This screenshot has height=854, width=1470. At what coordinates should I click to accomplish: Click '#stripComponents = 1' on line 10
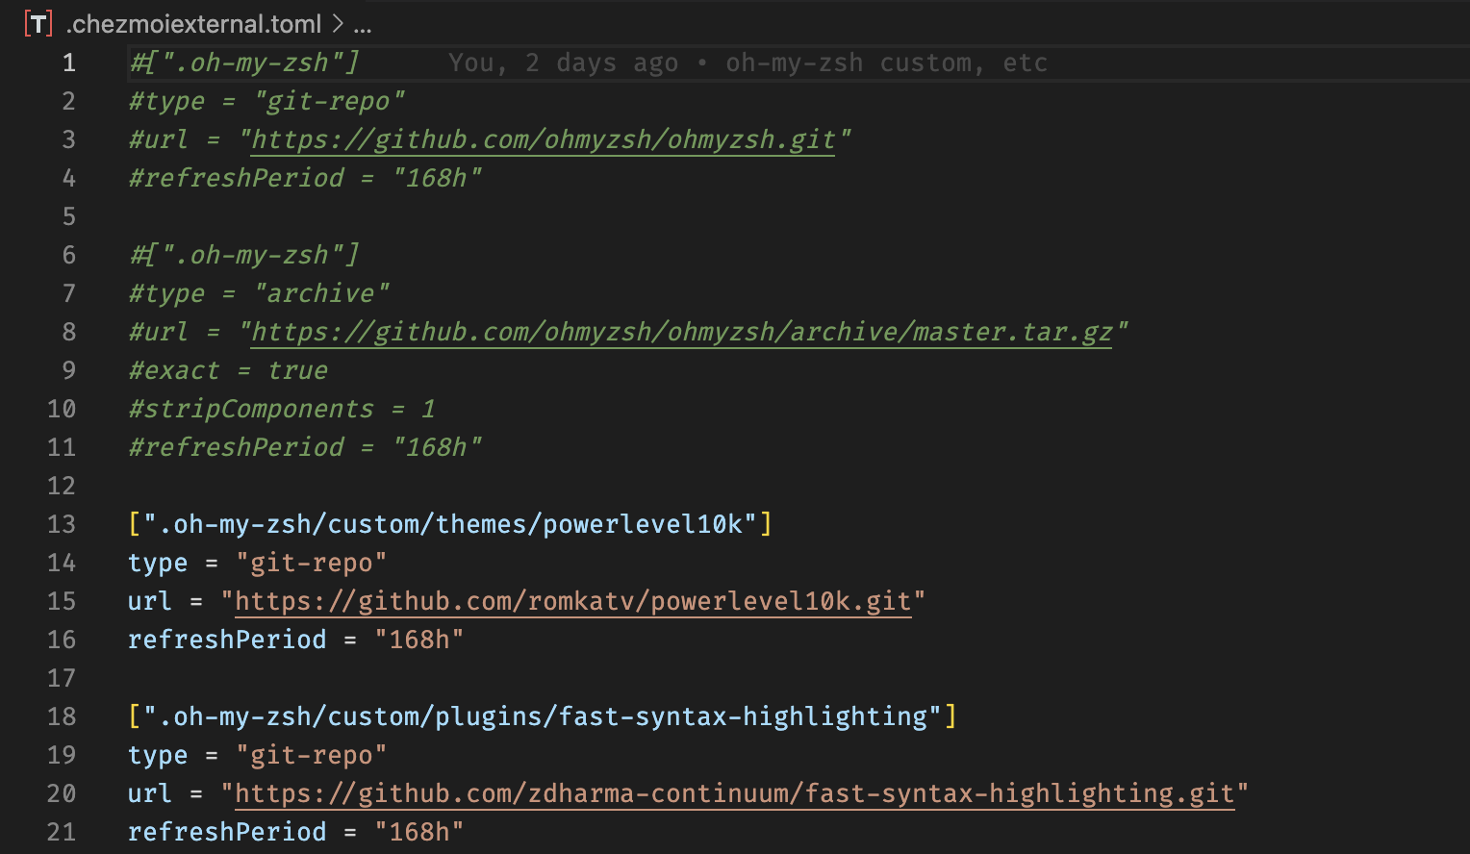click(x=282, y=409)
